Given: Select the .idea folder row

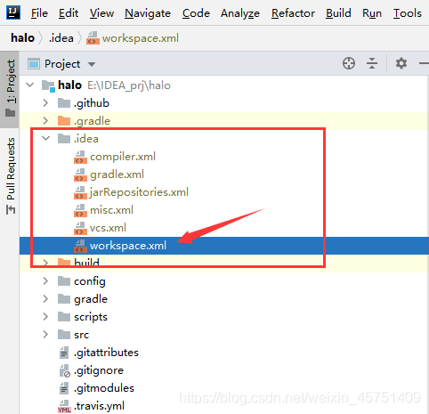Looking at the screenshot, I should pyautogui.click(x=224, y=139).
